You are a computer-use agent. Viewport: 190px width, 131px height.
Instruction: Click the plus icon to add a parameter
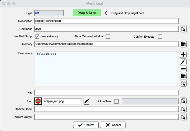[183, 54]
